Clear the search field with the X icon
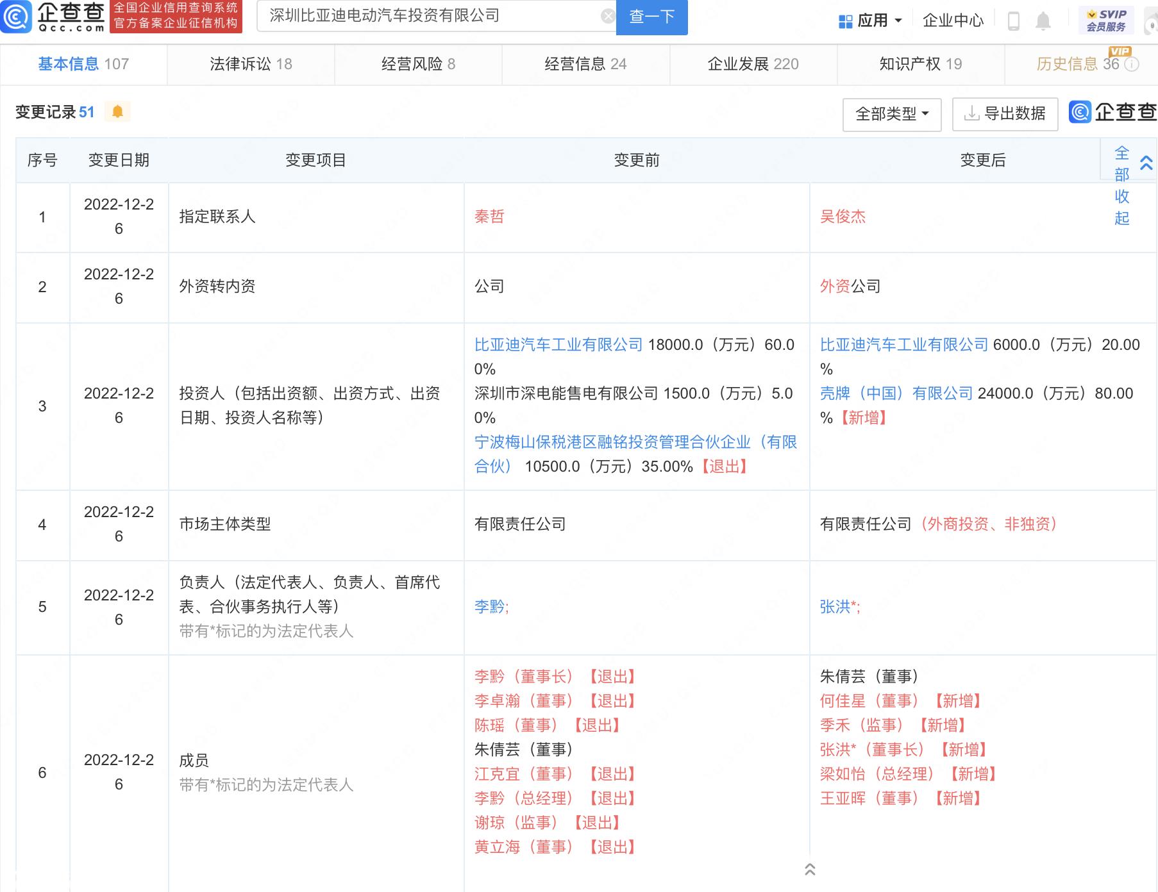The width and height of the screenshot is (1158, 892). tap(607, 17)
